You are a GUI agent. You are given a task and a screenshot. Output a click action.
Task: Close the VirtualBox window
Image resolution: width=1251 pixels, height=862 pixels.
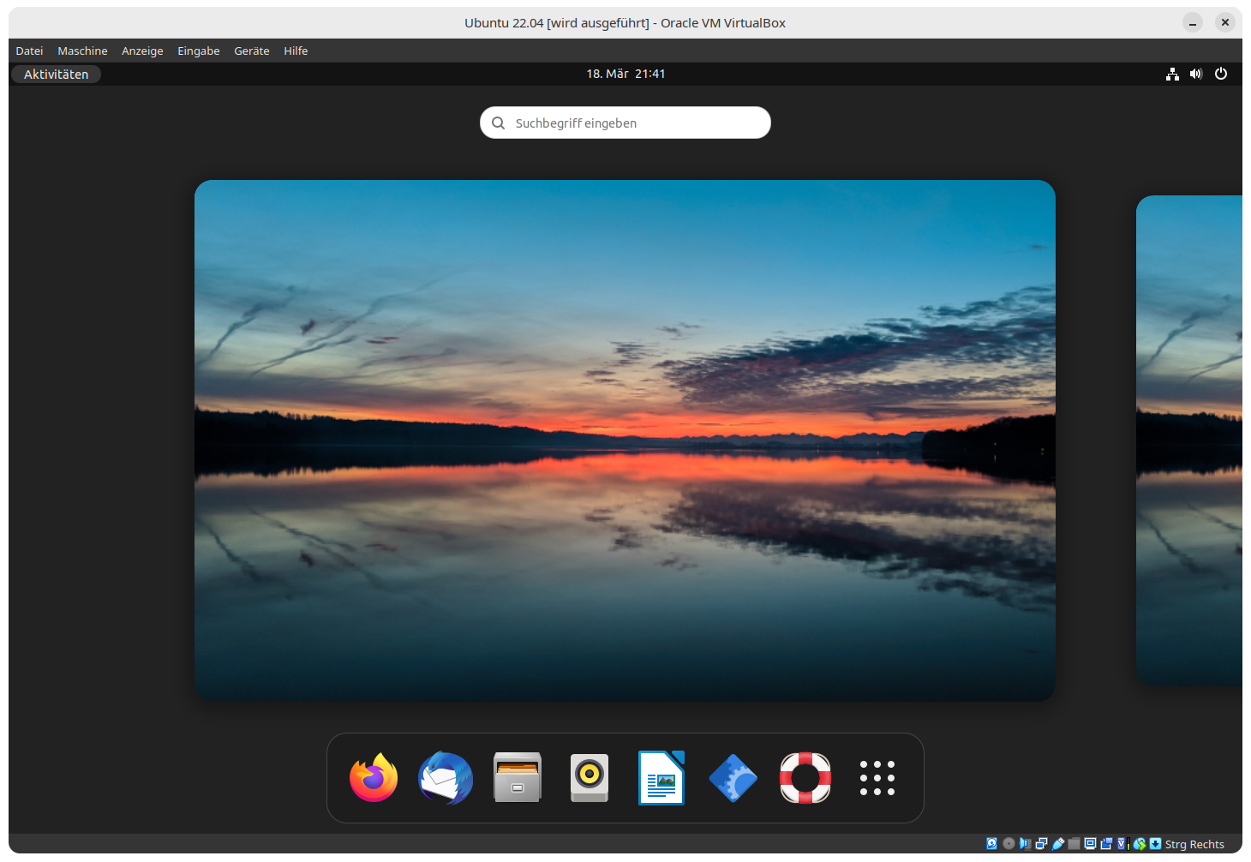click(1225, 22)
